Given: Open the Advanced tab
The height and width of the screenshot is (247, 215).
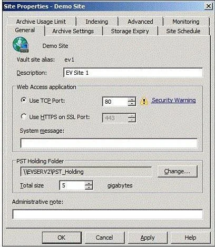Looking at the screenshot, I should click(x=140, y=22).
